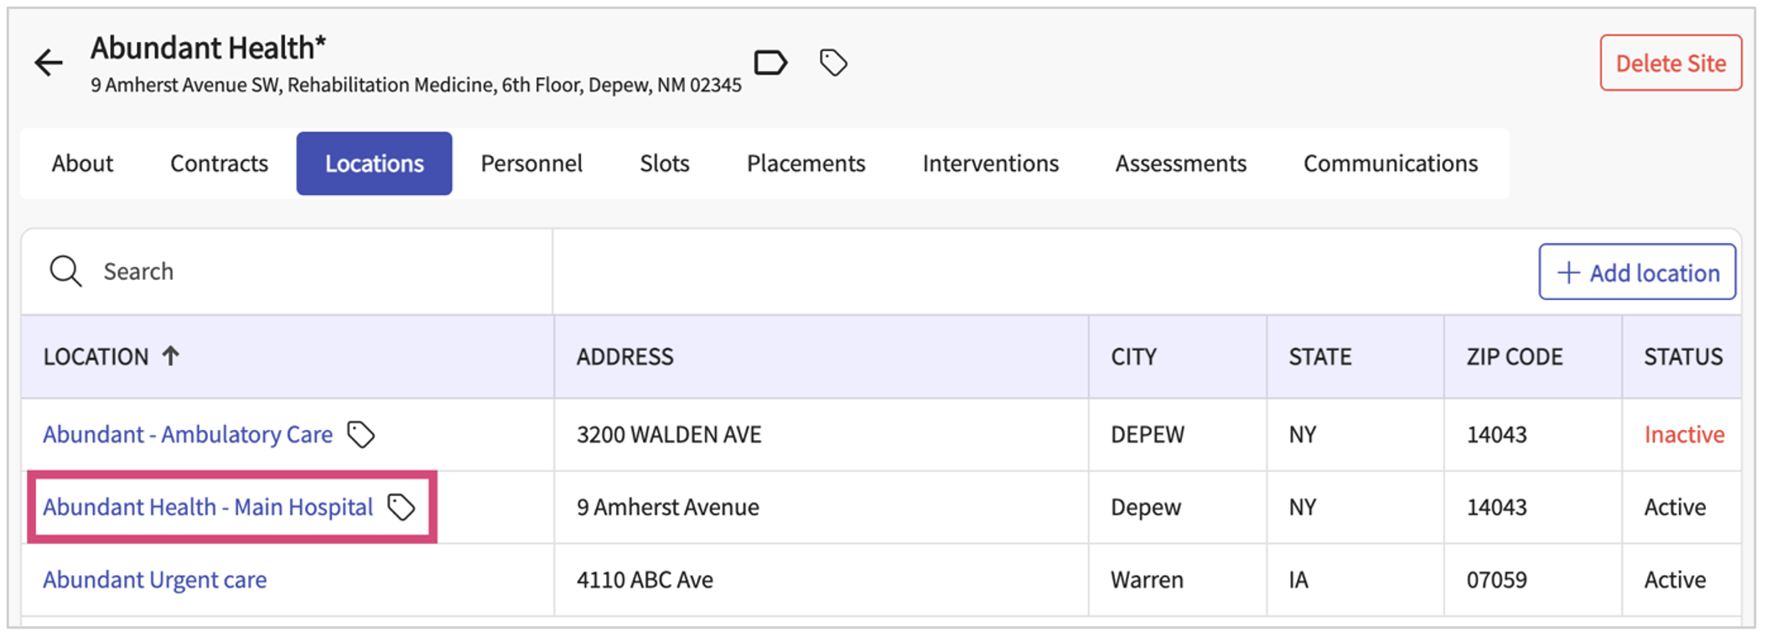
Task: Open the About tab
Action: pyautogui.click(x=82, y=163)
